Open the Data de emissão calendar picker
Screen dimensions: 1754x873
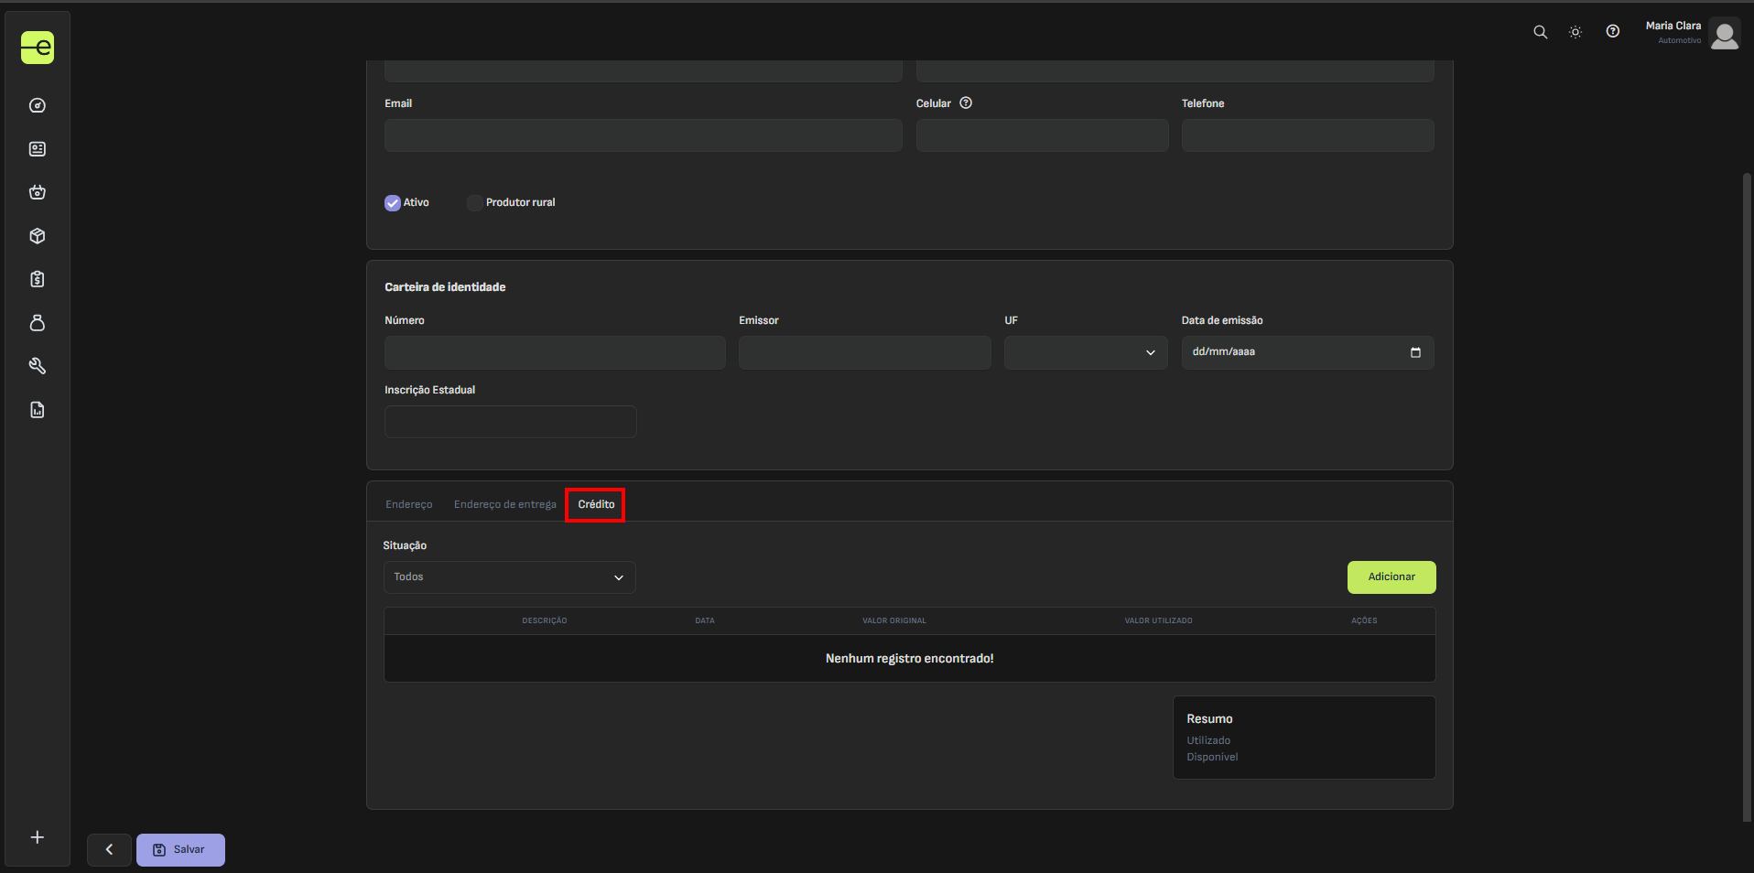1415,352
